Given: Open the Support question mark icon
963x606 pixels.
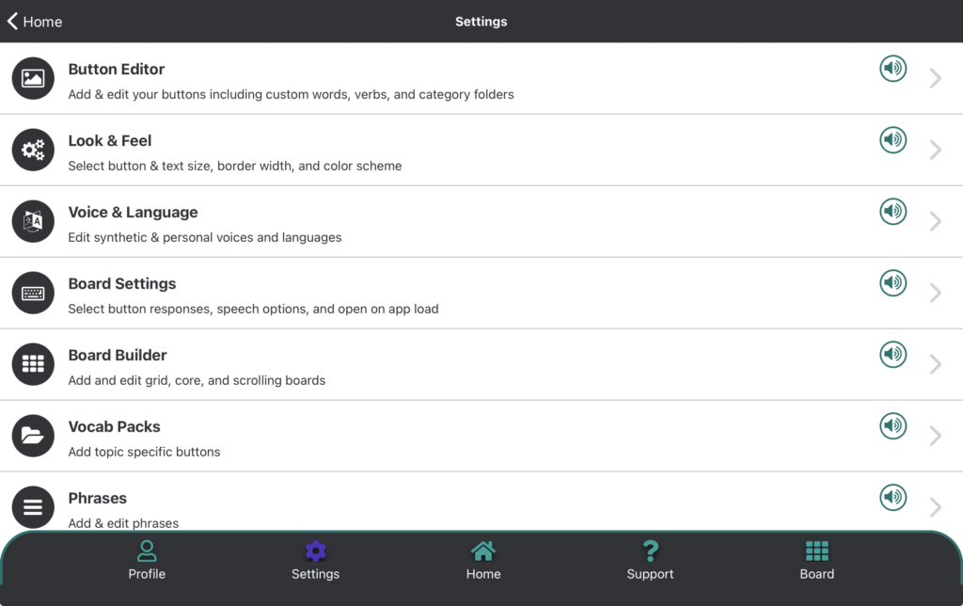Looking at the screenshot, I should [x=650, y=561].
